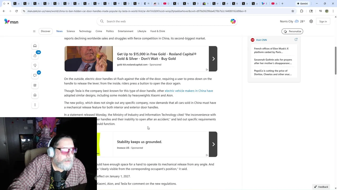The image size is (337, 190).
Task: Open the hamburger menu beside Discover
Action: (34, 31)
